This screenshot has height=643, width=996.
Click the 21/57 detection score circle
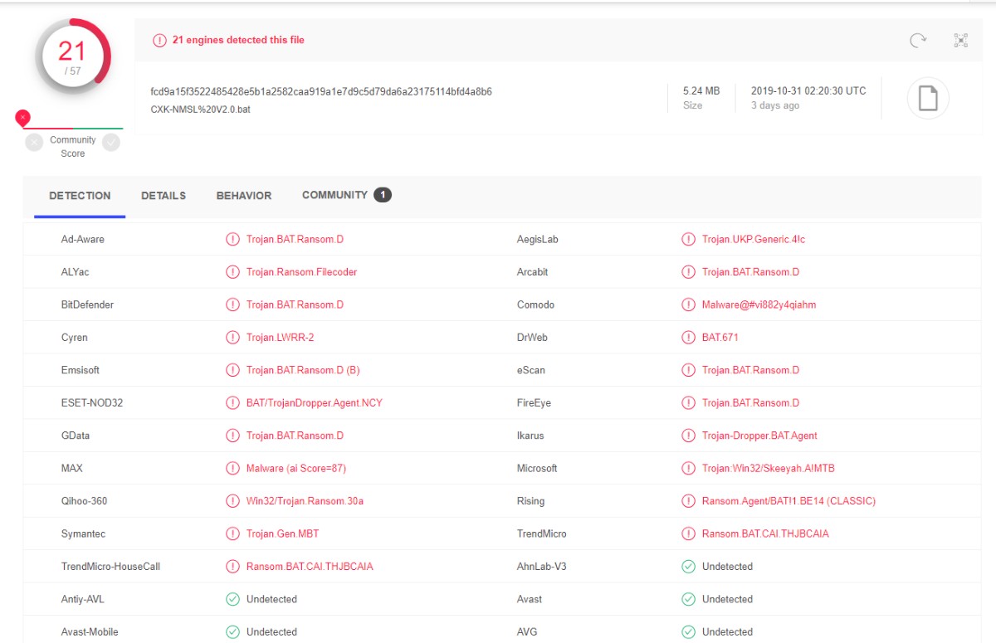[73, 56]
